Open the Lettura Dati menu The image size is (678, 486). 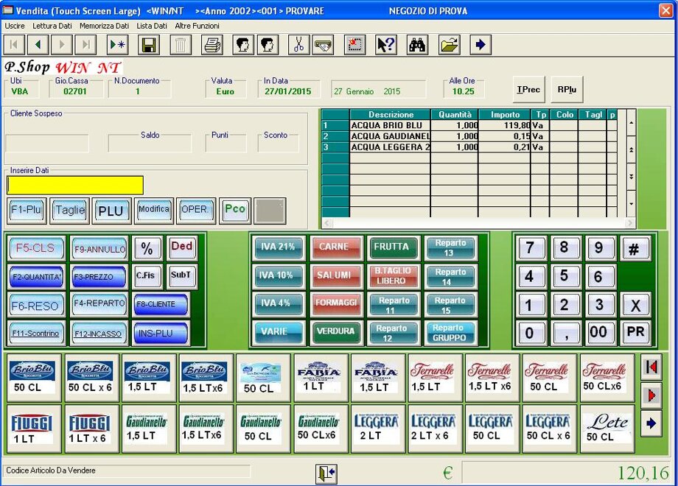52,26
